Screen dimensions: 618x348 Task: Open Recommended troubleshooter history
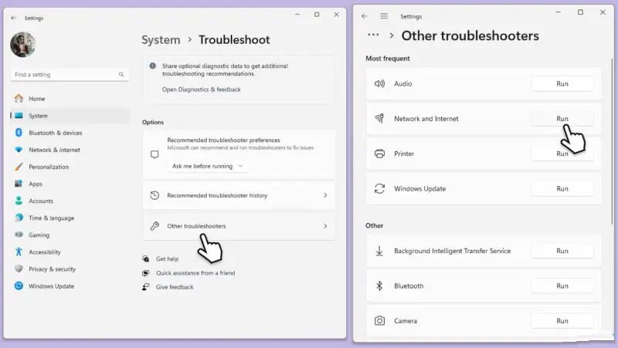pyautogui.click(x=239, y=195)
